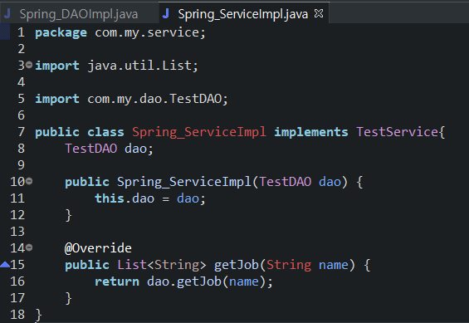Click 'name' parameter on line 15
The image size is (469, 323).
(334, 265)
